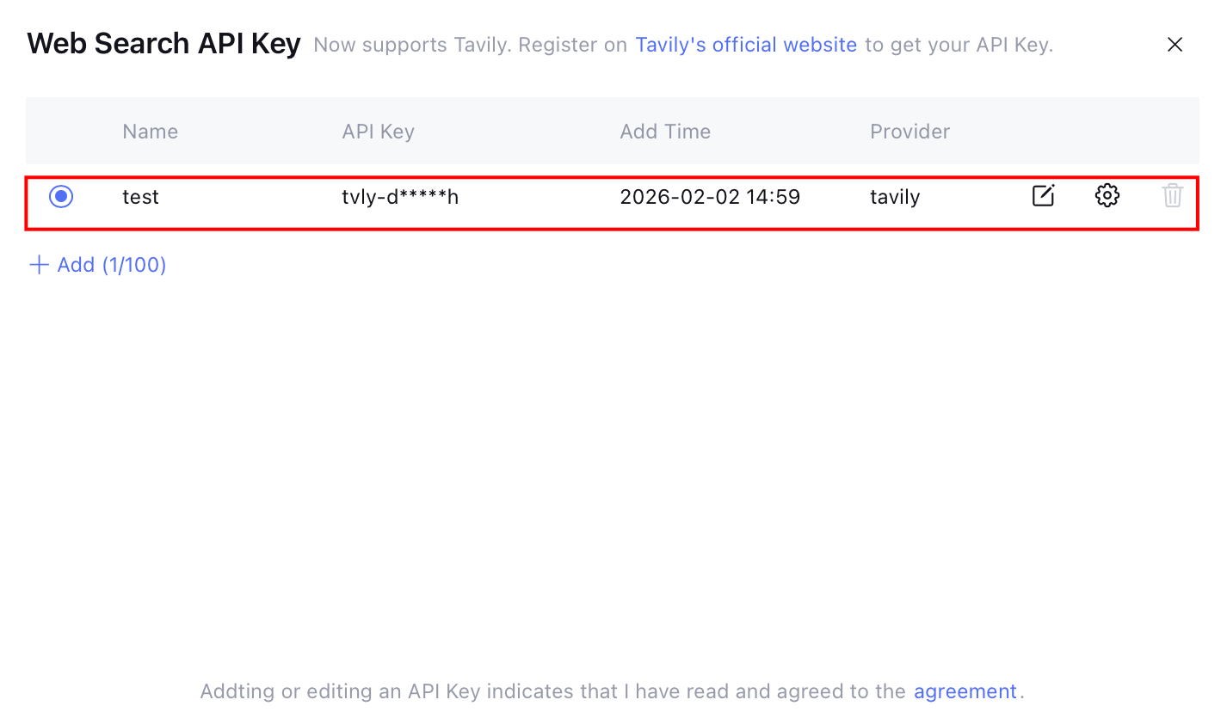
Task: Click the Add (1/100) text button
Action: 111,265
